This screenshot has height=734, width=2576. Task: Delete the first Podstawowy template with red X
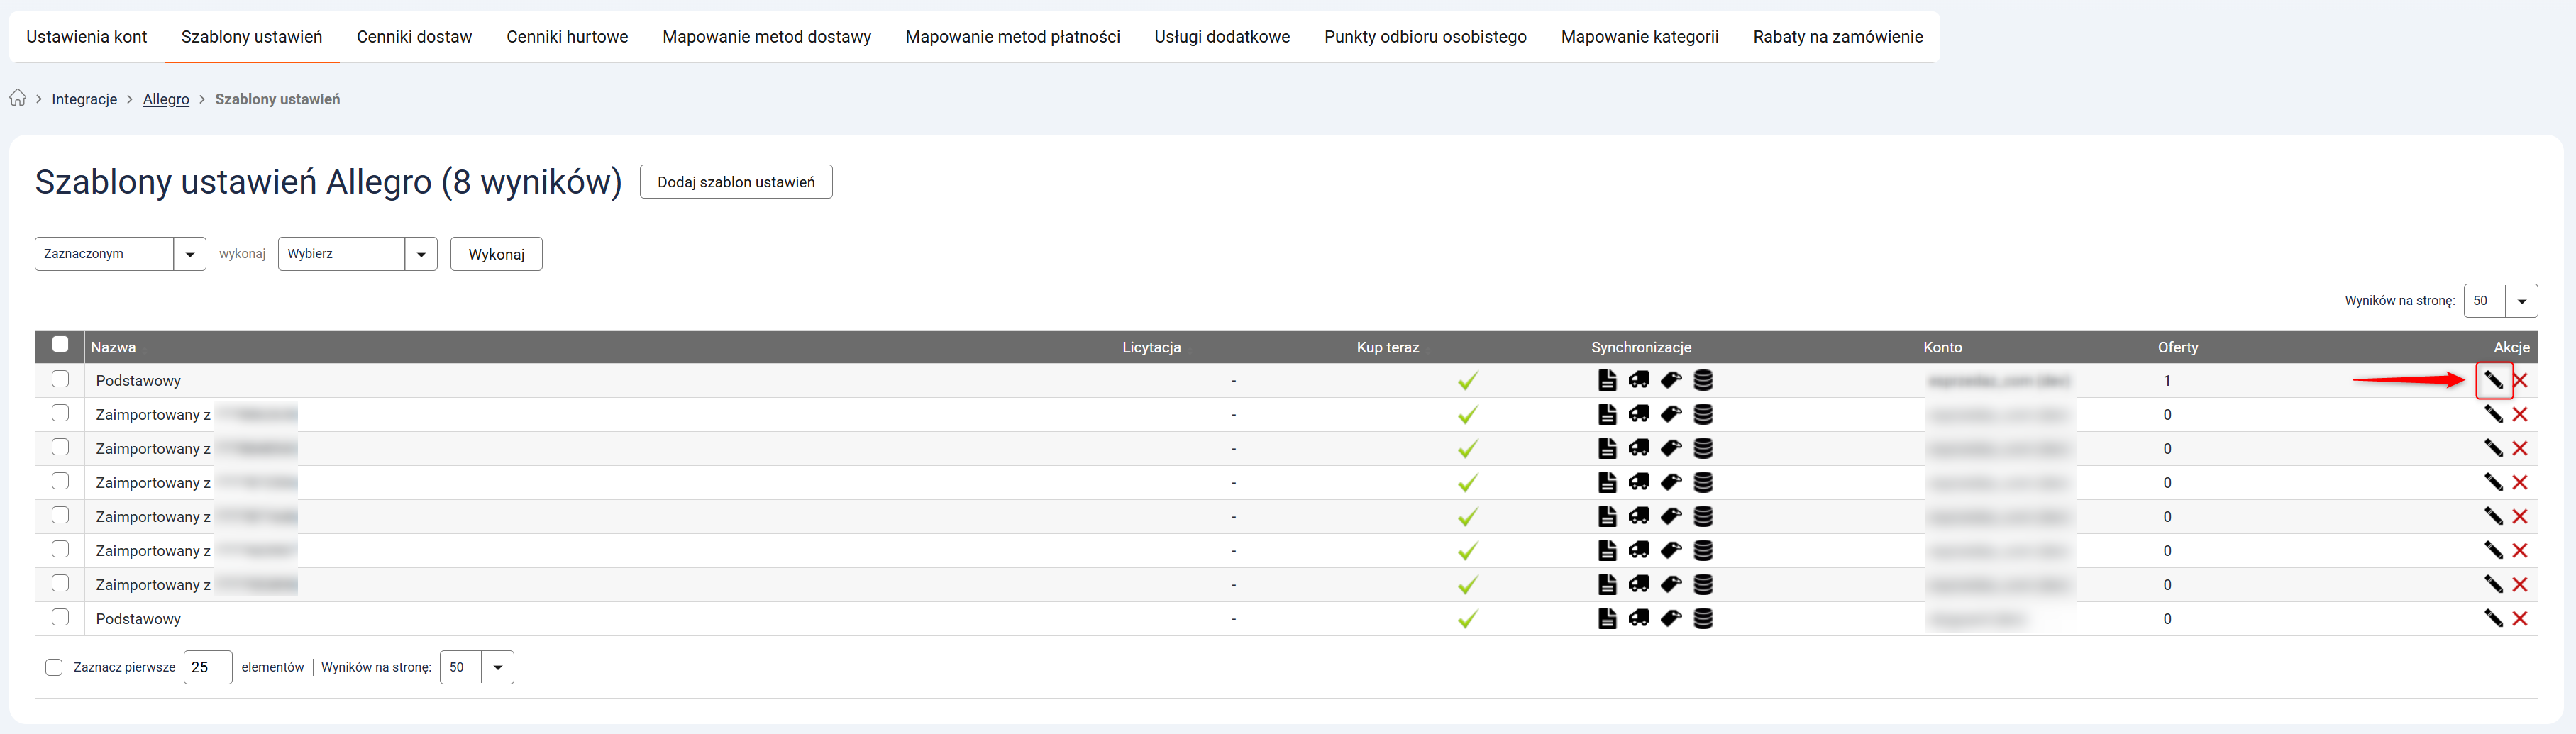coord(2520,380)
